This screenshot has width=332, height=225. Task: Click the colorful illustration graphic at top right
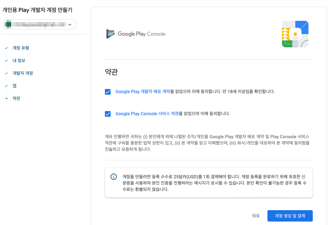point(295,34)
